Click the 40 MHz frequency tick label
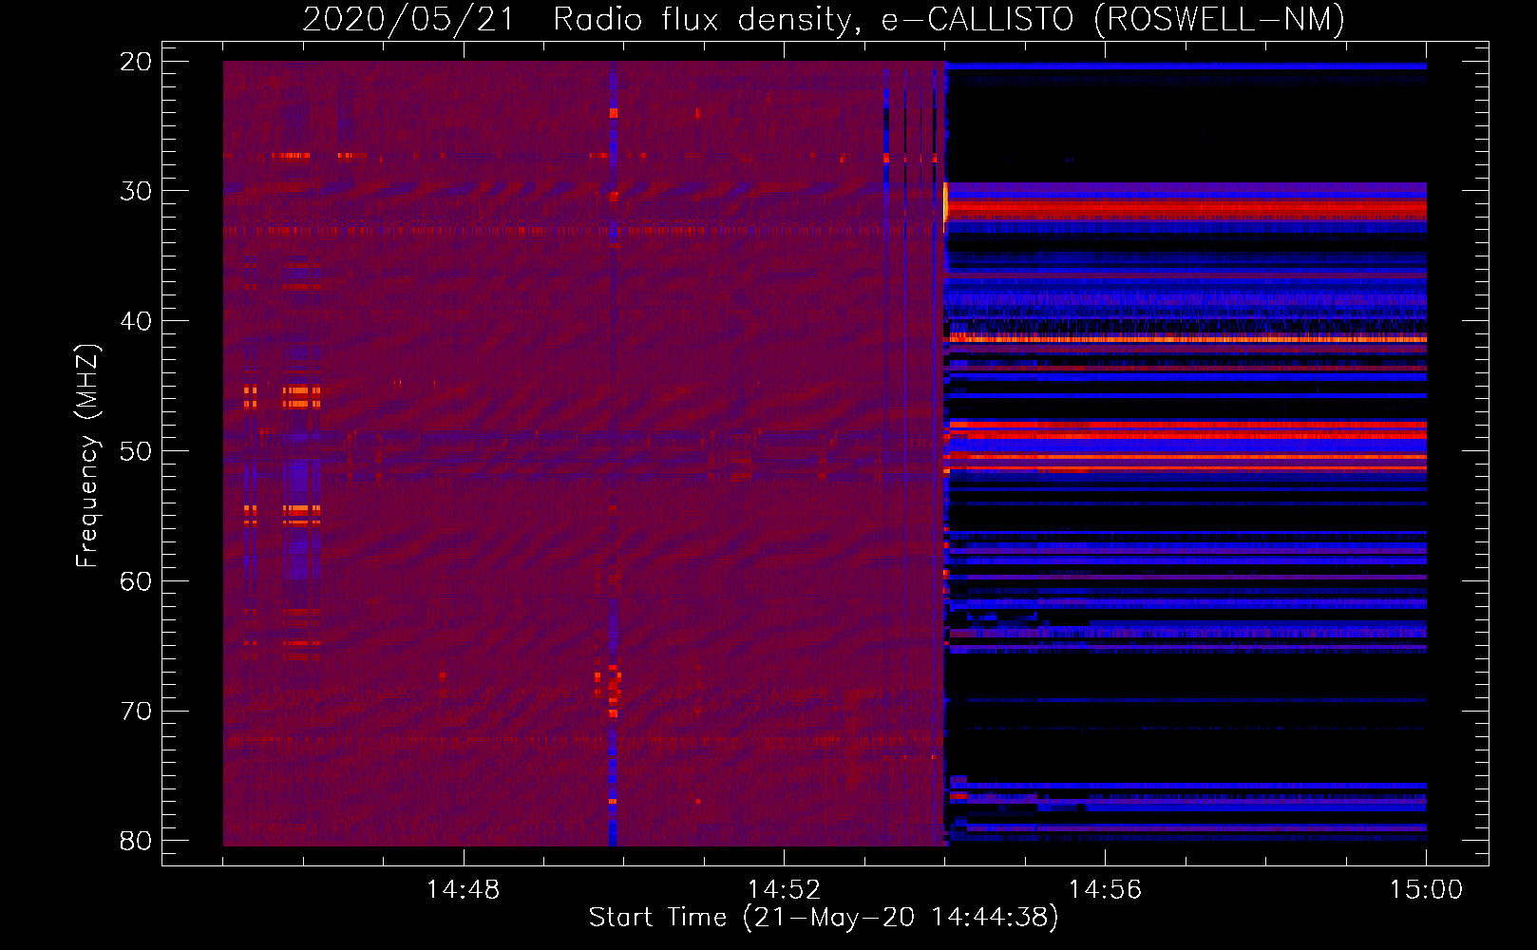Screen dimensions: 1537x950 tap(136, 321)
